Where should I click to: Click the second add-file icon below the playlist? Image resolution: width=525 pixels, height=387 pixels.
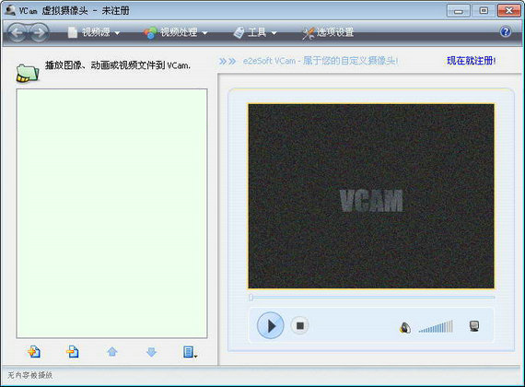coord(73,351)
